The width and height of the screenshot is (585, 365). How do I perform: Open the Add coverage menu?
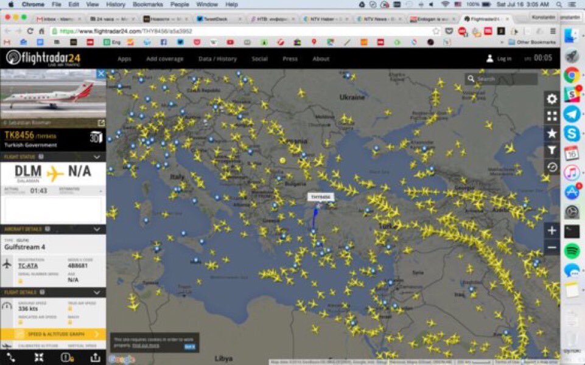click(x=164, y=58)
